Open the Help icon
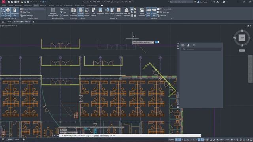Image resolution: width=253 pixels, height=142 pixels. (223, 2)
